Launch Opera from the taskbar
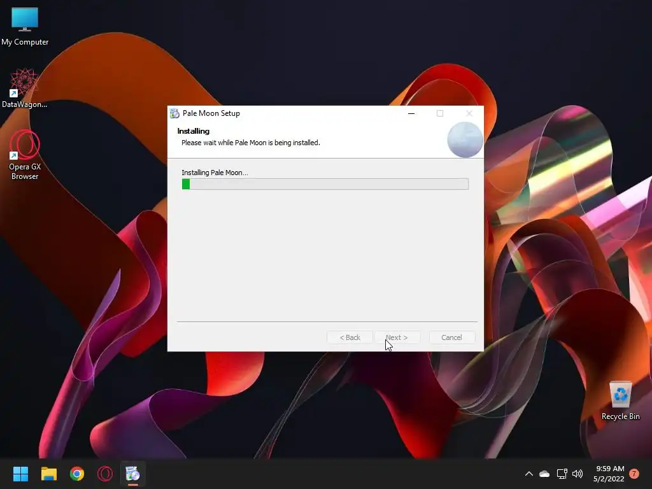652x489 pixels. (105, 474)
